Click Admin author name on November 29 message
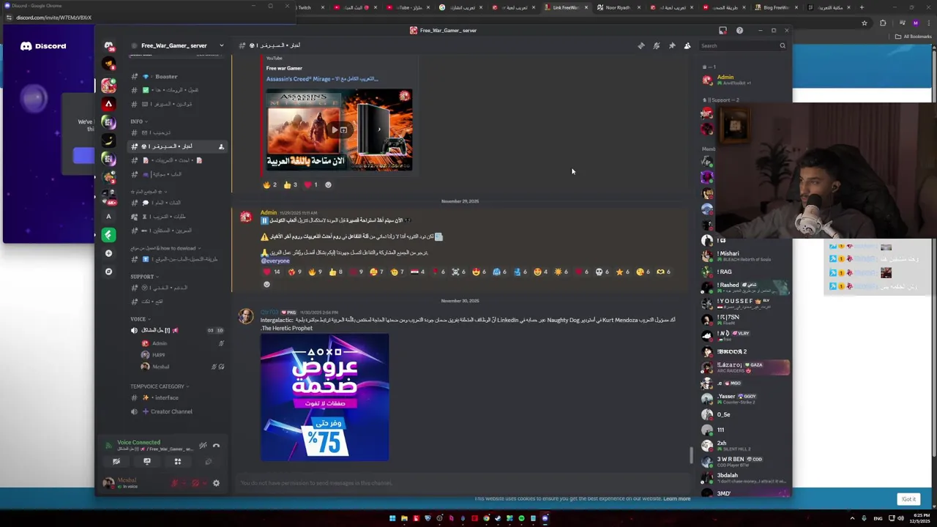Viewport: 937px width, 527px height. point(269,212)
